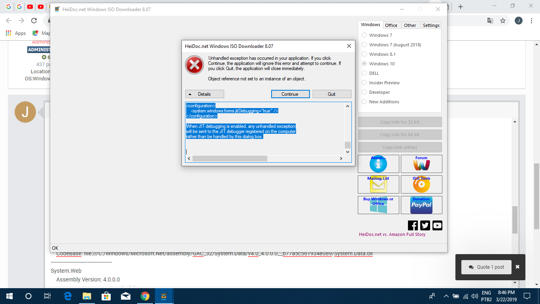Viewport: 540px width, 304px height.
Task: Click the details horizontal scrollbar thumb
Action: coord(230,158)
